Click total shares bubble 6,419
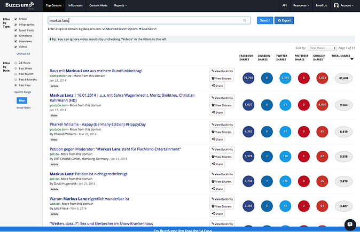This screenshot has height=232, width=360. click(x=343, y=132)
